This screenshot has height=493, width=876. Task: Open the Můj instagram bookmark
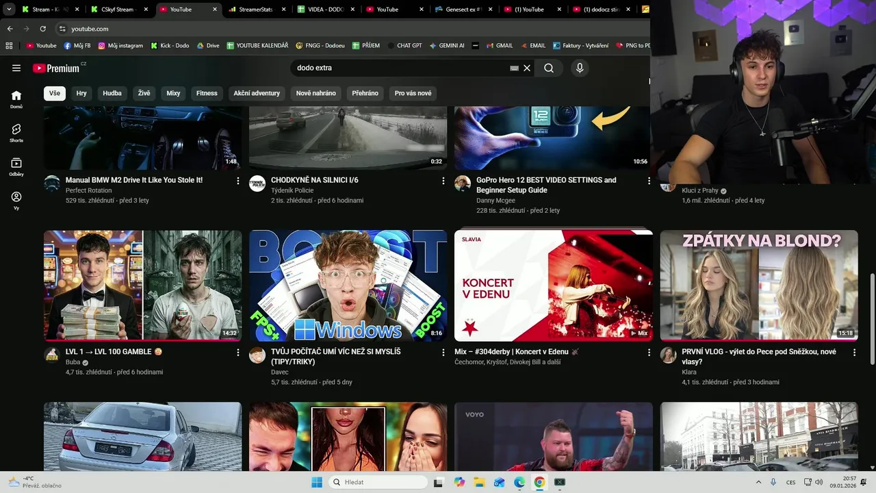(x=120, y=46)
